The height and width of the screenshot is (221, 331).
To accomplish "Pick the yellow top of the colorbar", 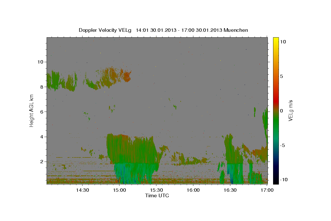I will tap(276, 39).
